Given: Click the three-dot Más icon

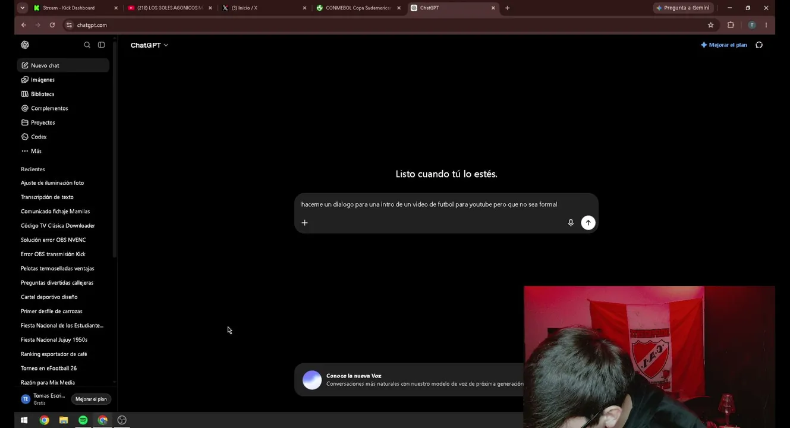Looking at the screenshot, I should click(x=25, y=151).
